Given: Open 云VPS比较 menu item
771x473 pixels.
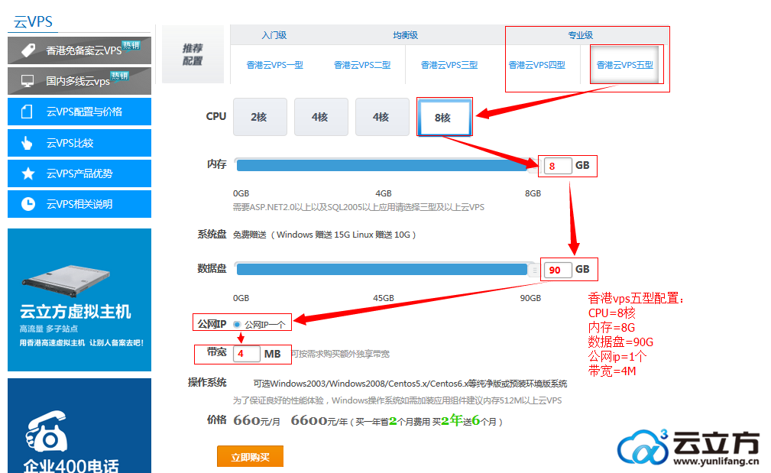Looking at the screenshot, I should point(79,143).
